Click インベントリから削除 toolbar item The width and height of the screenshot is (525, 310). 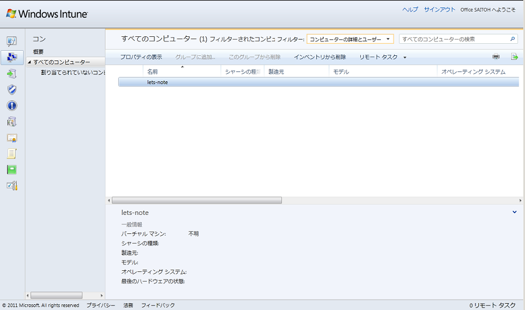coord(320,57)
